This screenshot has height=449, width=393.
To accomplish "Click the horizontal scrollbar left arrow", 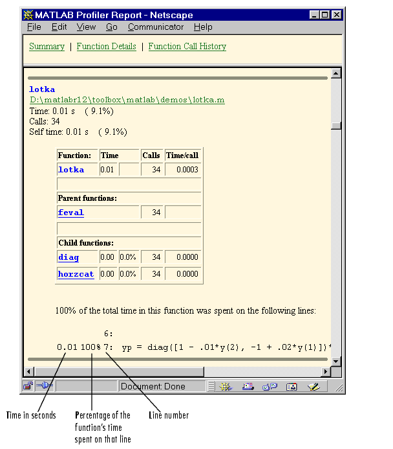I will tap(28, 372).
